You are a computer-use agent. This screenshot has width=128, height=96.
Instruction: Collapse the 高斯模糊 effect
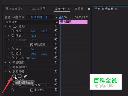[x=6, y=71]
